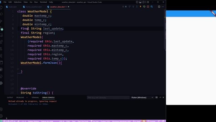Screen dimensions: 216x122
Task: Open the Manage gear in activity bar
Action: (x=1, y=116)
